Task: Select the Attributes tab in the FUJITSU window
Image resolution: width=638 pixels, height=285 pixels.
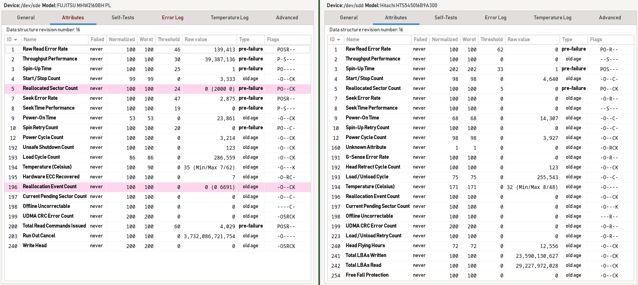Action: pos(73,17)
